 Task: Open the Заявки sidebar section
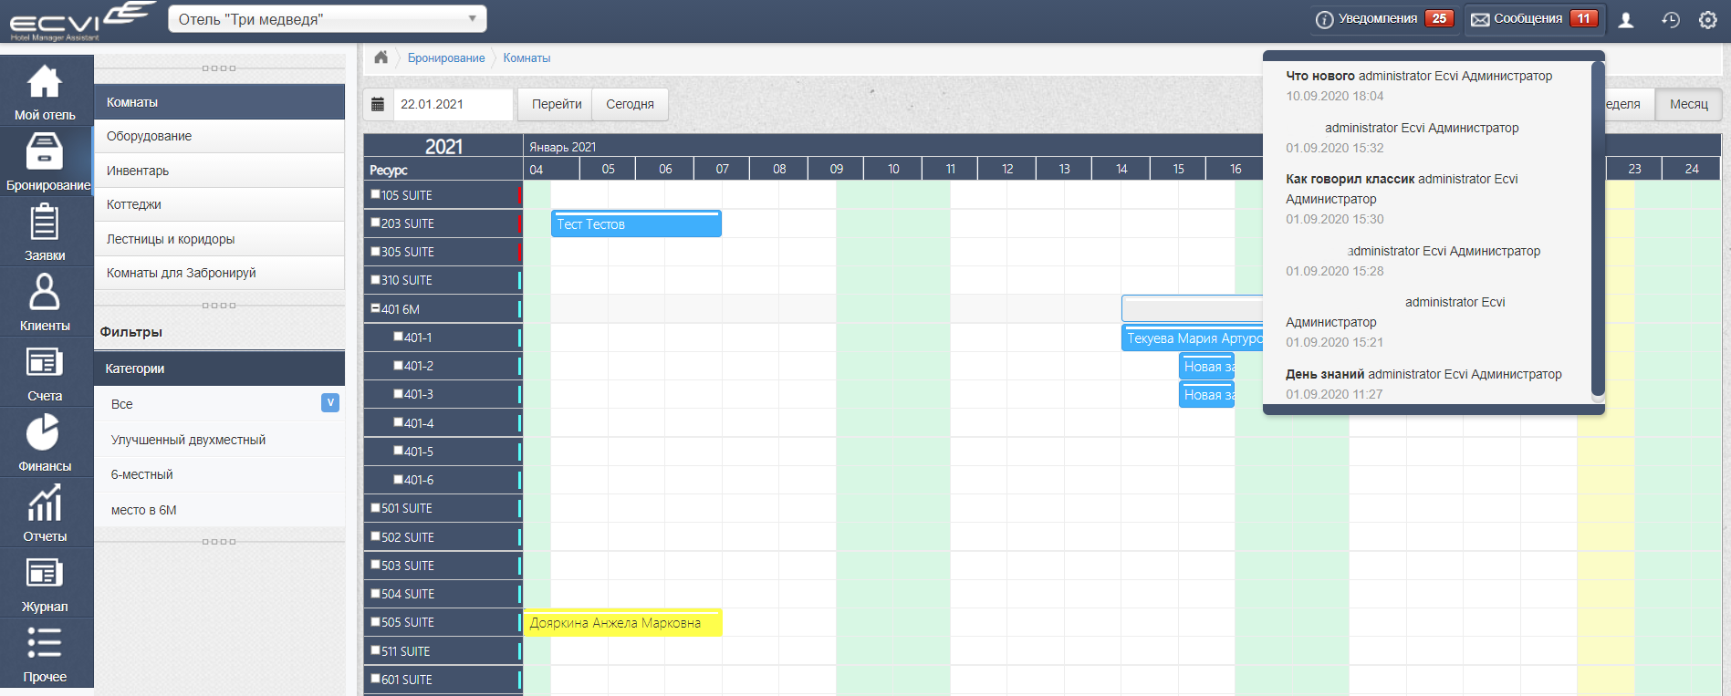click(x=46, y=232)
